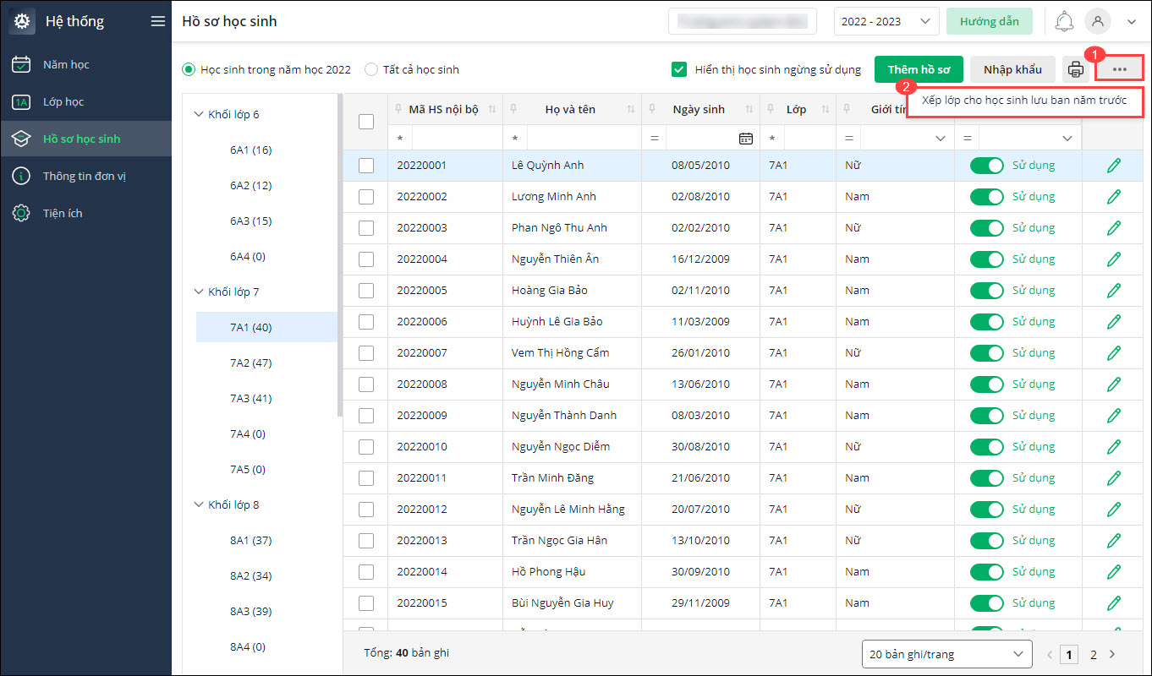Open the 2022 - 2023 school year dropdown
This screenshot has height=676, width=1152.
(886, 22)
